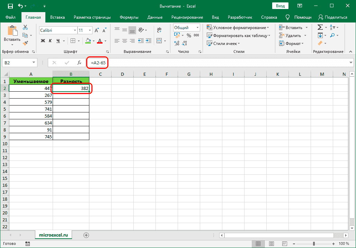This screenshot has height=248, width=356.
Task: Select the Format Painter brush icon
Action: [x=25, y=43]
